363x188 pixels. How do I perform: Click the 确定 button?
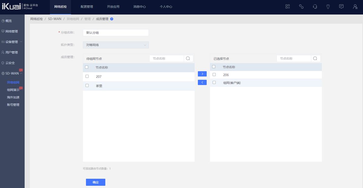coord(96,182)
